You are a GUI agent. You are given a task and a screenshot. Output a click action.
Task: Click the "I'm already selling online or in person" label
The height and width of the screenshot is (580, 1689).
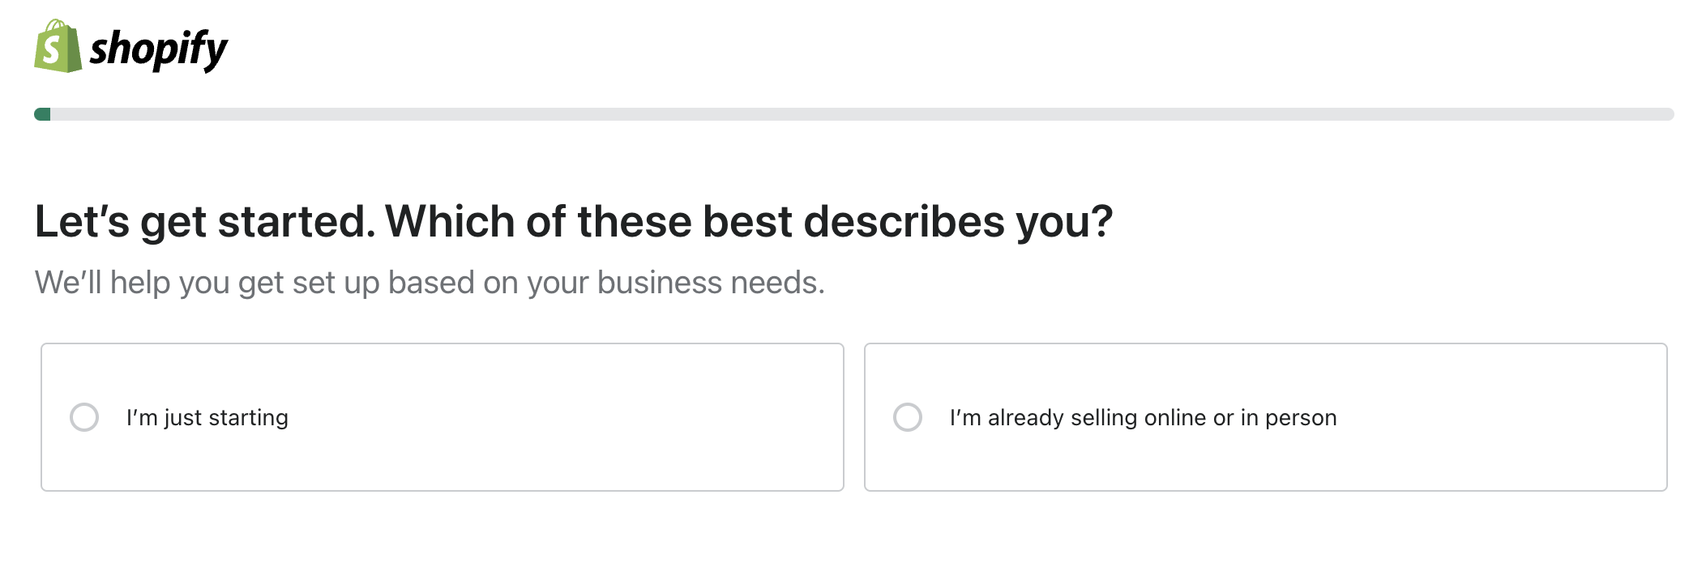point(1143,417)
